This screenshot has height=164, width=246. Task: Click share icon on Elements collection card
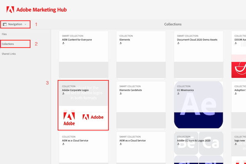121,43
